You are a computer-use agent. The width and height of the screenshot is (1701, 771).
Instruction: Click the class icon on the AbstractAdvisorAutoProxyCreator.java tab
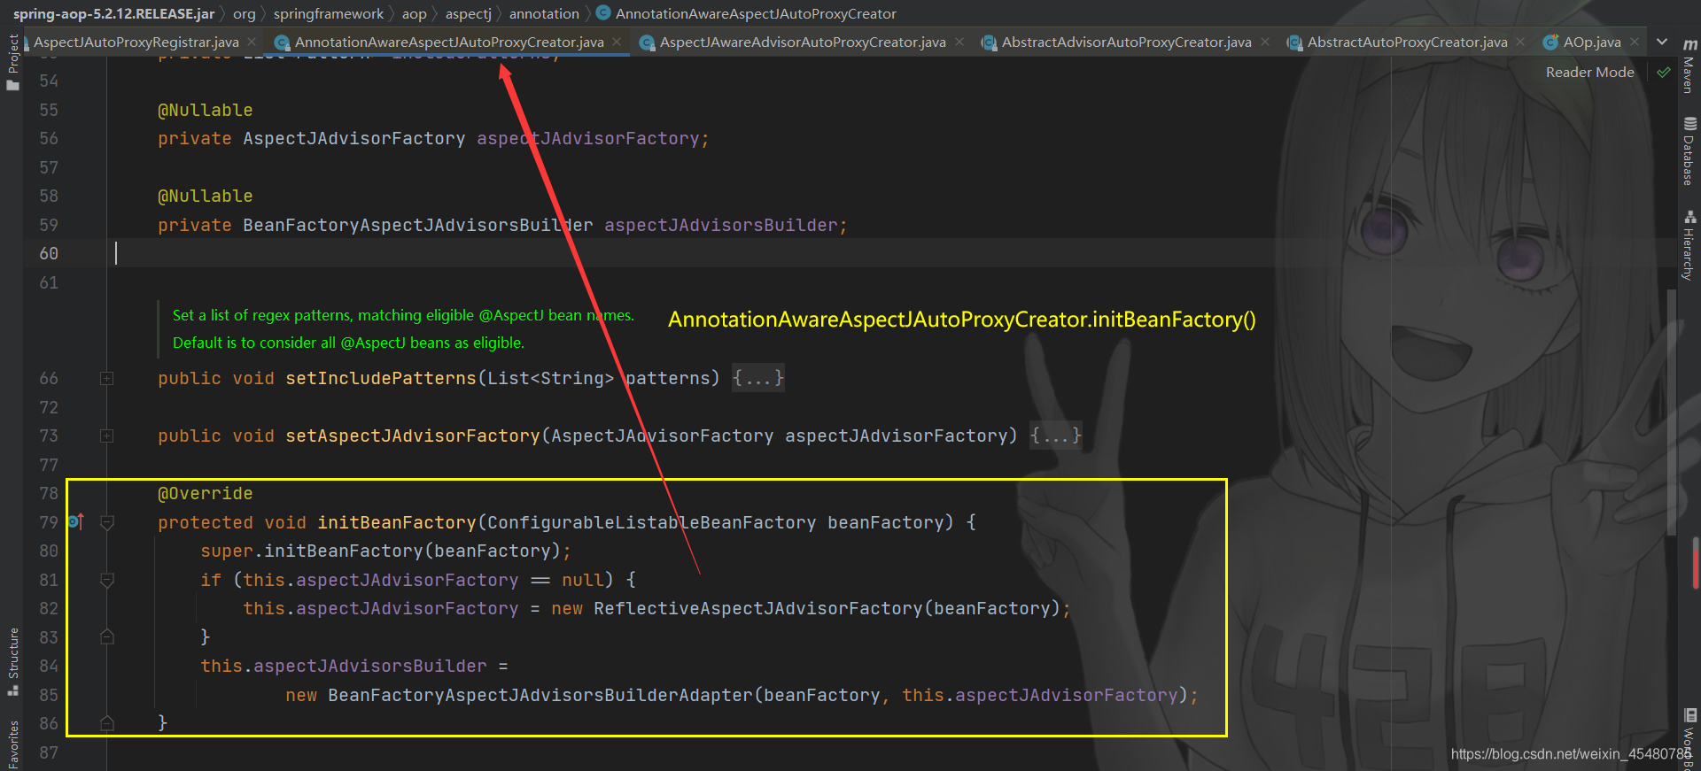(x=989, y=42)
